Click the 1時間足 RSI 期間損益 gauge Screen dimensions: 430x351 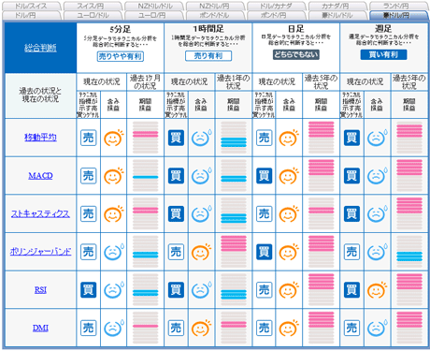[x=234, y=290]
